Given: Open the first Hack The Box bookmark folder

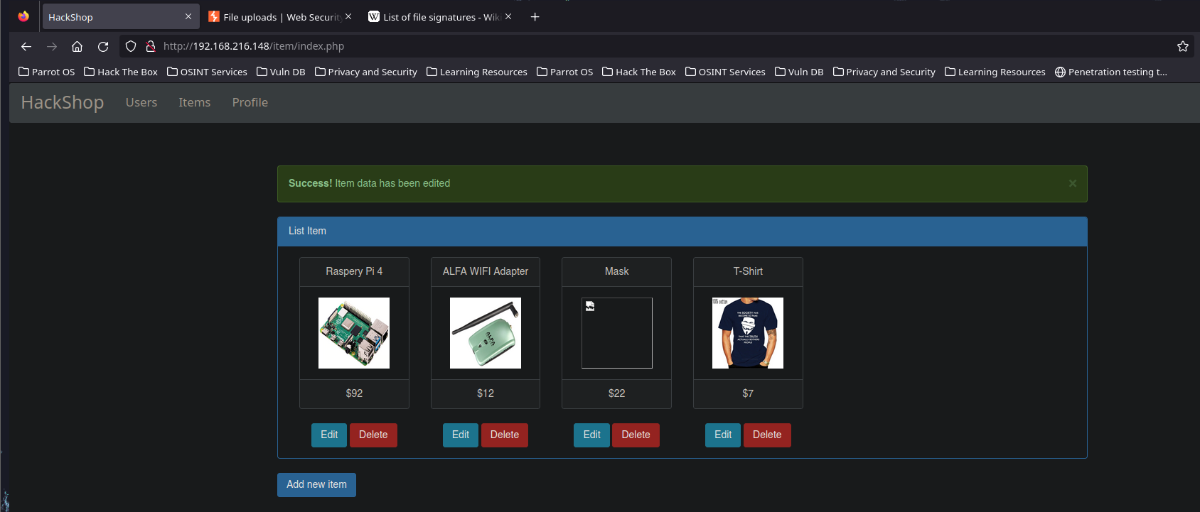Looking at the screenshot, I should coord(121,72).
